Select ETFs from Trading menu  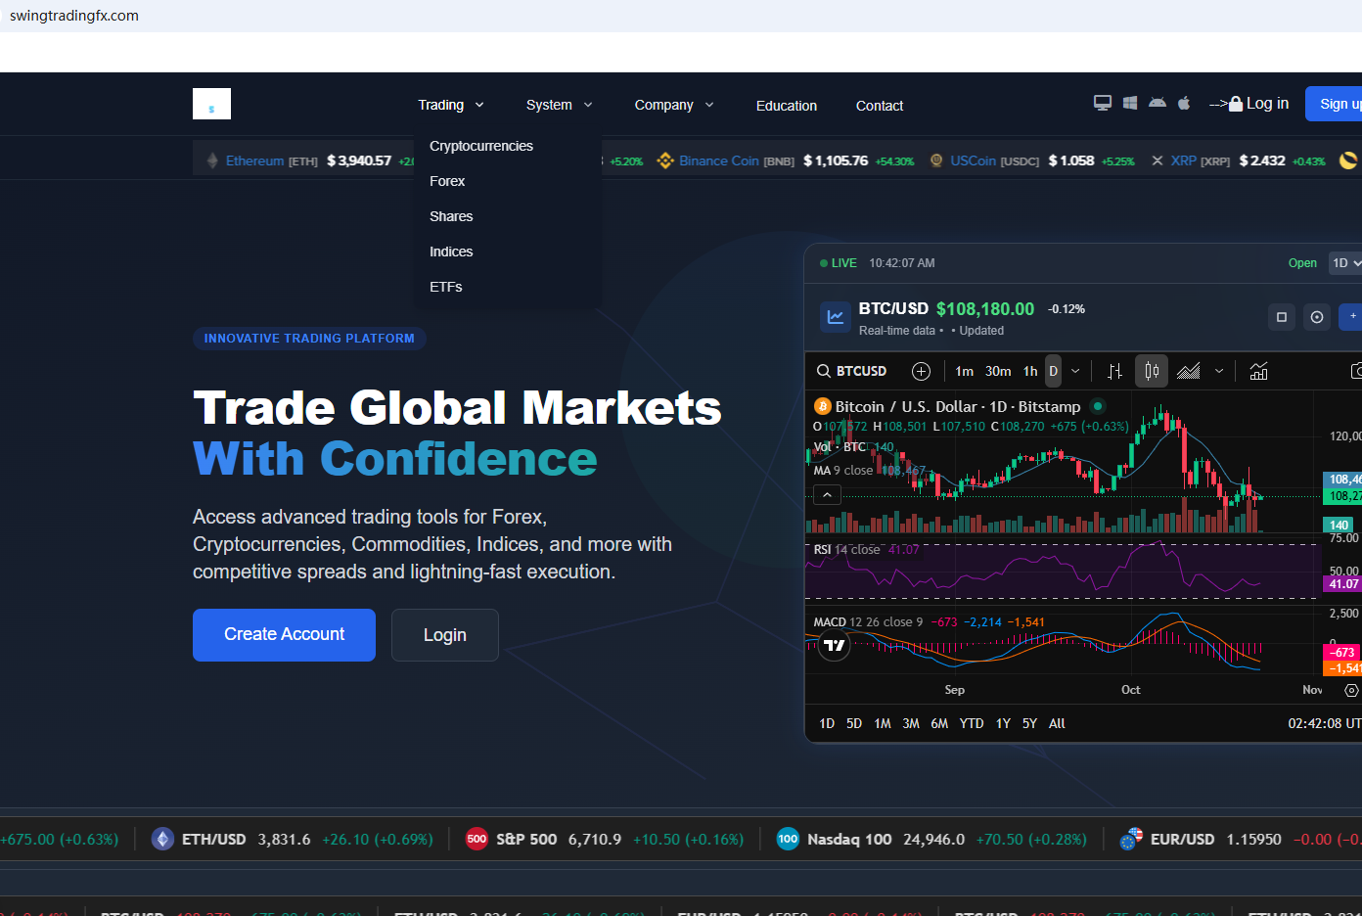tap(446, 287)
